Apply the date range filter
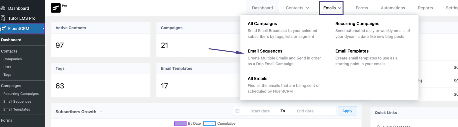 coord(347,111)
